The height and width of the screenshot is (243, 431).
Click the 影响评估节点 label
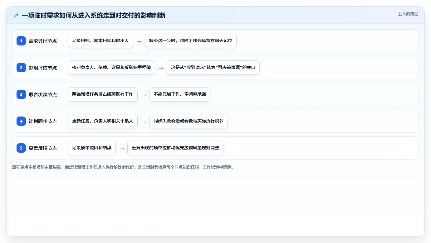pos(43,68)
